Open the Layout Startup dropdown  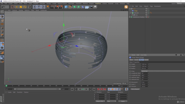[x=180, y=3]
